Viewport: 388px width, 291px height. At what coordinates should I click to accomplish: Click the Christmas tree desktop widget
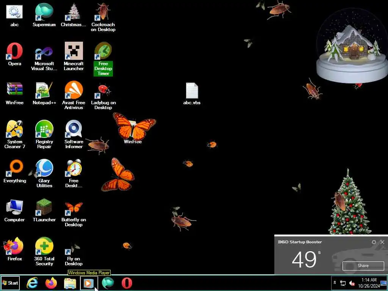[350, 203]
